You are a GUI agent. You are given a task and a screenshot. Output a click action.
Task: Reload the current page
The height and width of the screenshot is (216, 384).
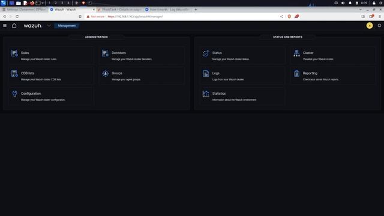tap(17, 17)
